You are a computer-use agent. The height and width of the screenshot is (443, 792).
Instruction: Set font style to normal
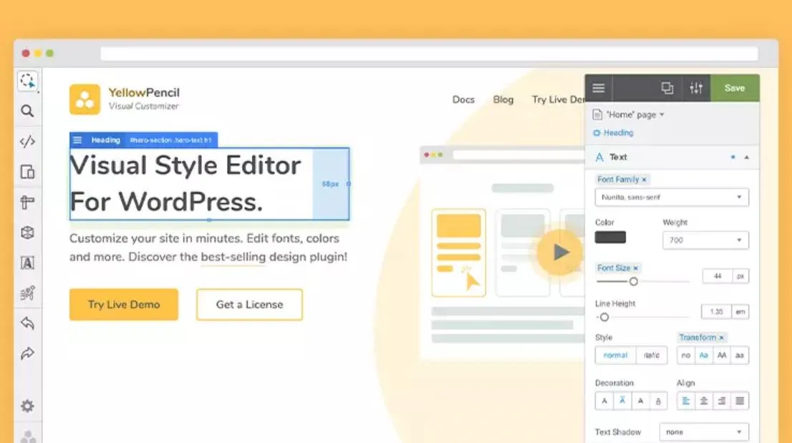tap(615, 355)
